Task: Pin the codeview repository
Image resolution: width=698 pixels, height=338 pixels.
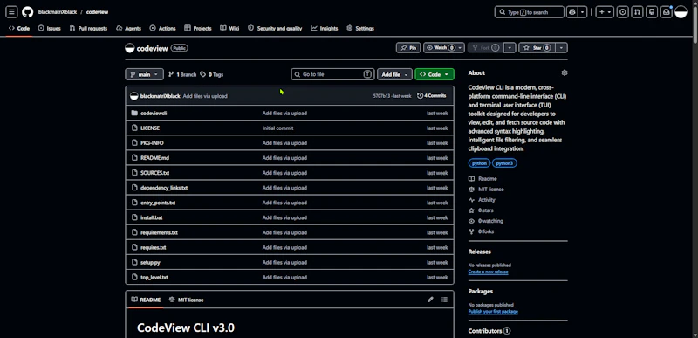Action: (x=408, y=48)
